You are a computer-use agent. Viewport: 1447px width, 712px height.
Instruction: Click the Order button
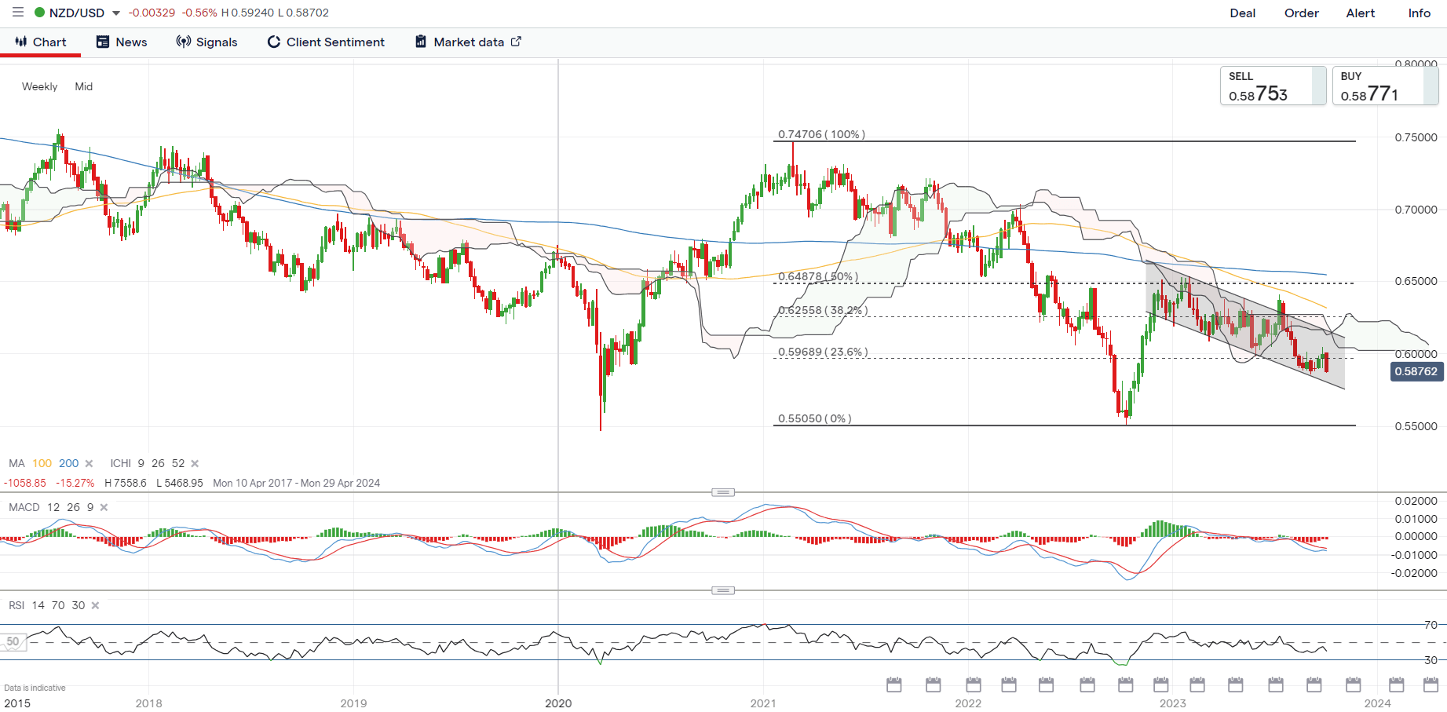pos(1302,13)
